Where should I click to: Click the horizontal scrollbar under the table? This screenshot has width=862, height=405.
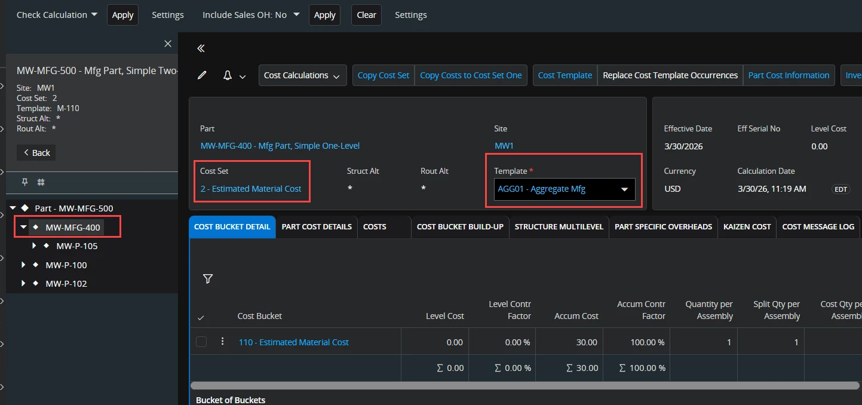coord(526,386)
